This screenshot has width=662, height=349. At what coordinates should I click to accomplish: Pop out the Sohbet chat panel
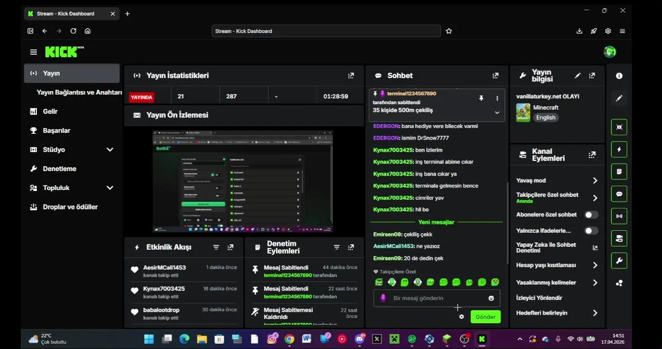pos(495,76)
